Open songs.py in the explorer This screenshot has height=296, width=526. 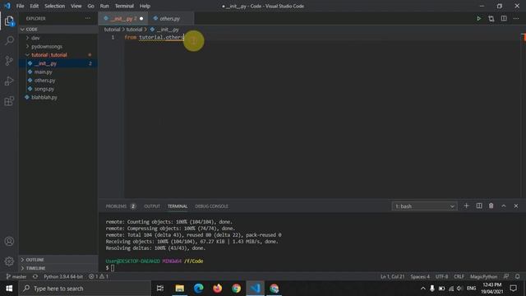click(x=58, y=89)
